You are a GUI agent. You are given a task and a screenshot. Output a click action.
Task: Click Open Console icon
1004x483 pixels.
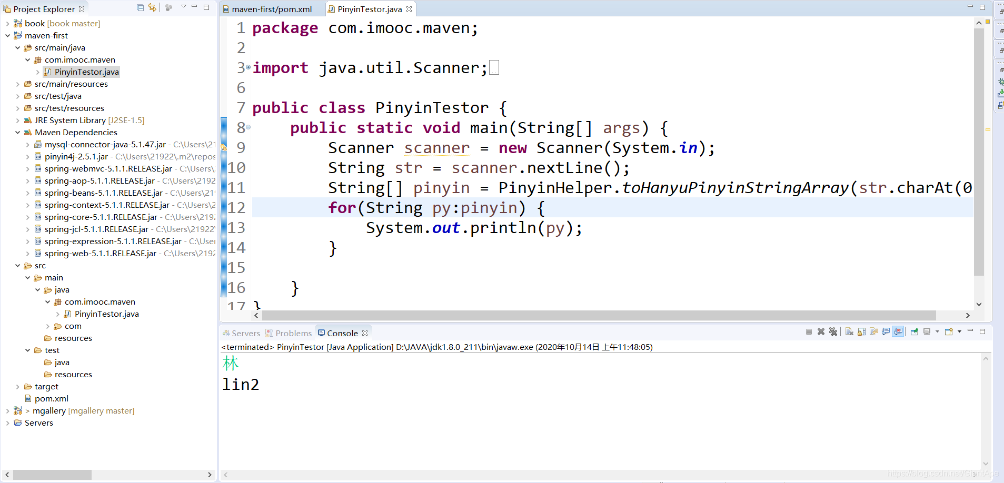(949, 331)
